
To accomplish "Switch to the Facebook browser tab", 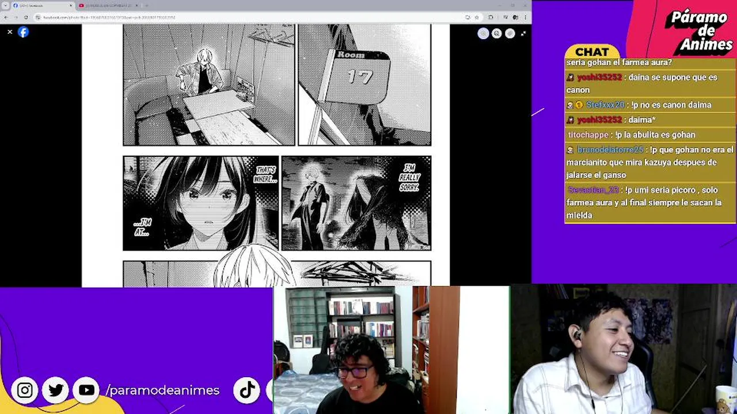I will point(43,6).
